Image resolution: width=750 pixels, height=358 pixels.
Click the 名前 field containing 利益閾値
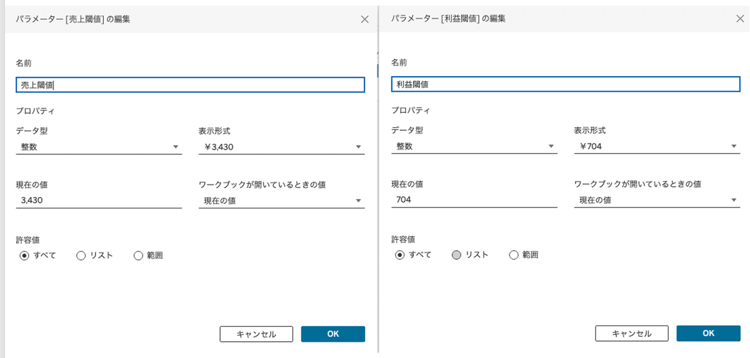(x=566, y=84)
